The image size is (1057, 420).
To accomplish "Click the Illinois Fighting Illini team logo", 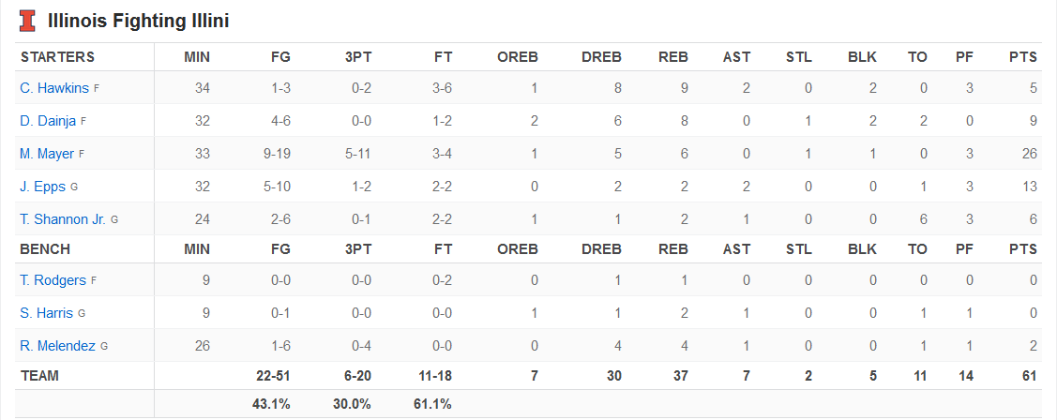I will coord(27,21).
